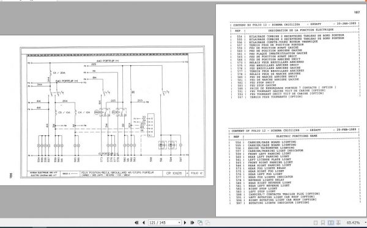Image resolution: width=367 pixels, height=228 pixels.
Task: Switch to continuous page view
Action: tap(323, 223)
